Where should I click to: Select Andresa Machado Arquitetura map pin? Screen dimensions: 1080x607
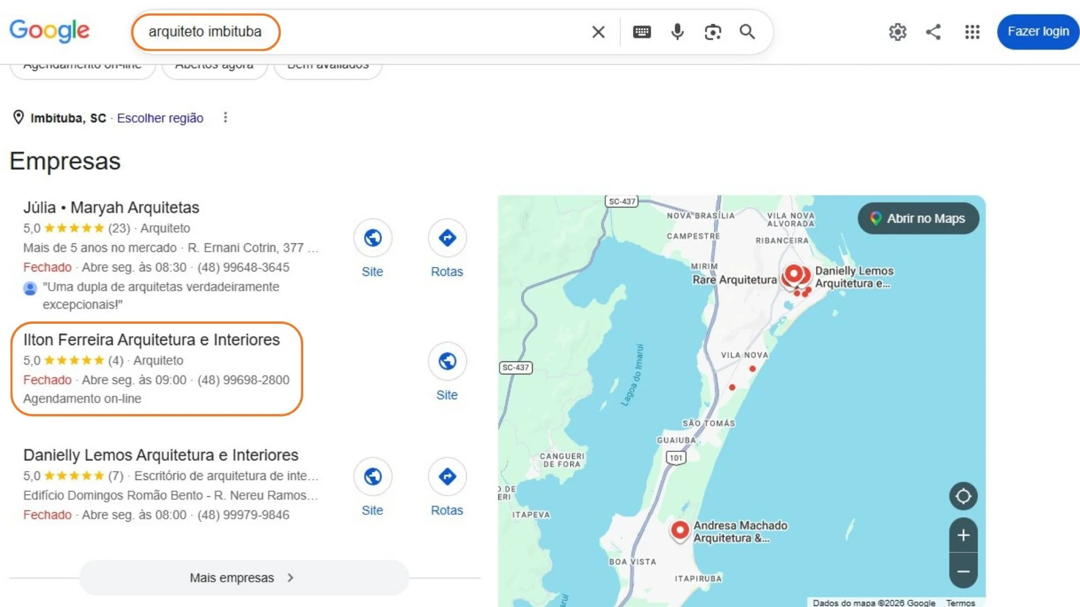click(680, 530)
